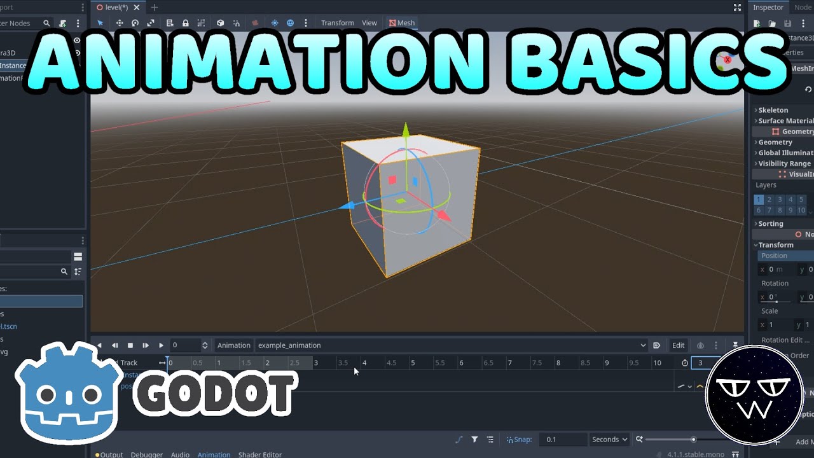Play animation from the start

point(146,345)
